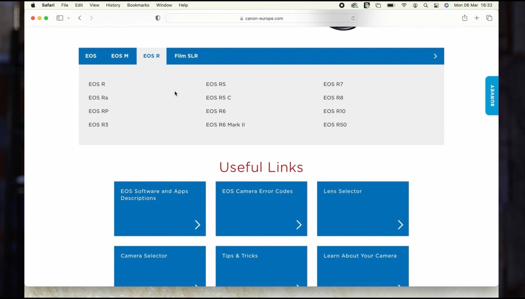525x299 pixels.
Task: Open the Camera Selector tile
Action: (x=160, y=266)
